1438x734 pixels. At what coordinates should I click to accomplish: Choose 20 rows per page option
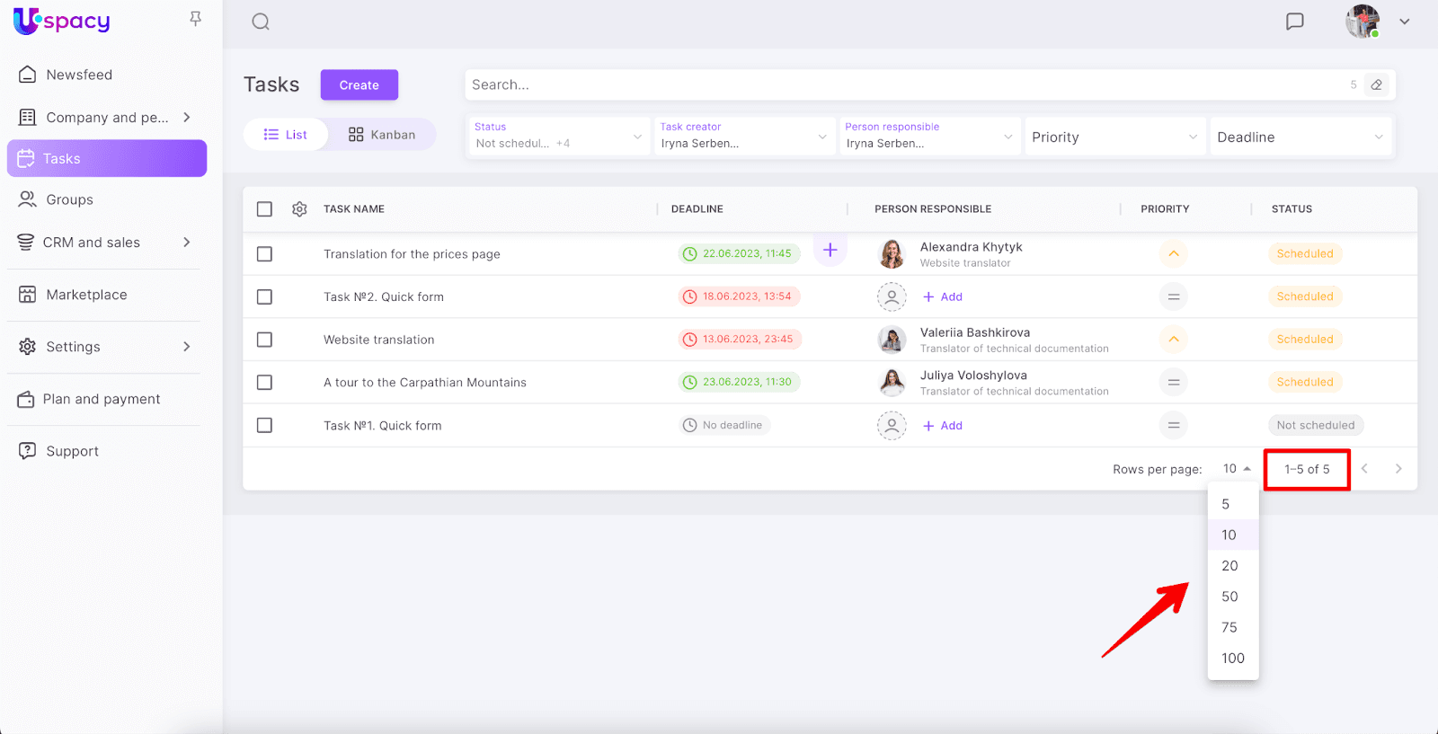[x=1229, y=566]
